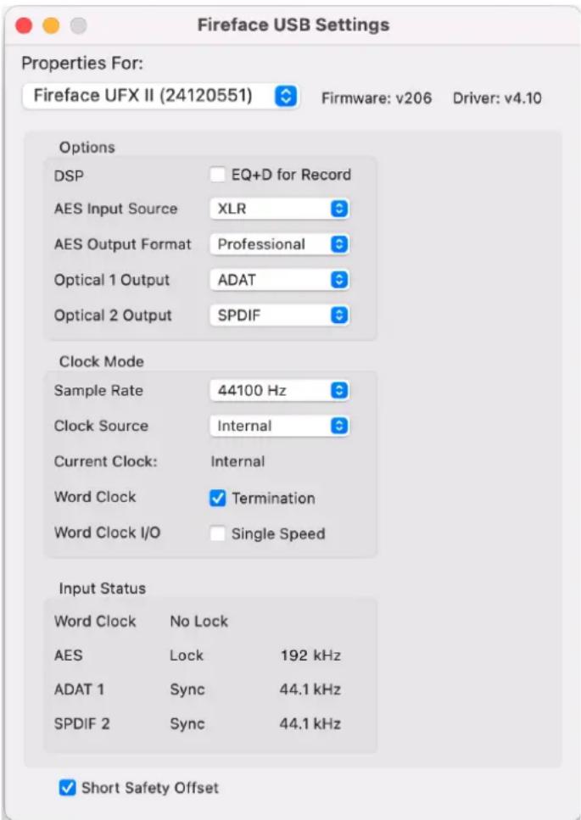This screenshot has width=581, height=820.
Task: Uncheck the Word Clock Termination checkbox
Action: coord(217,499)
